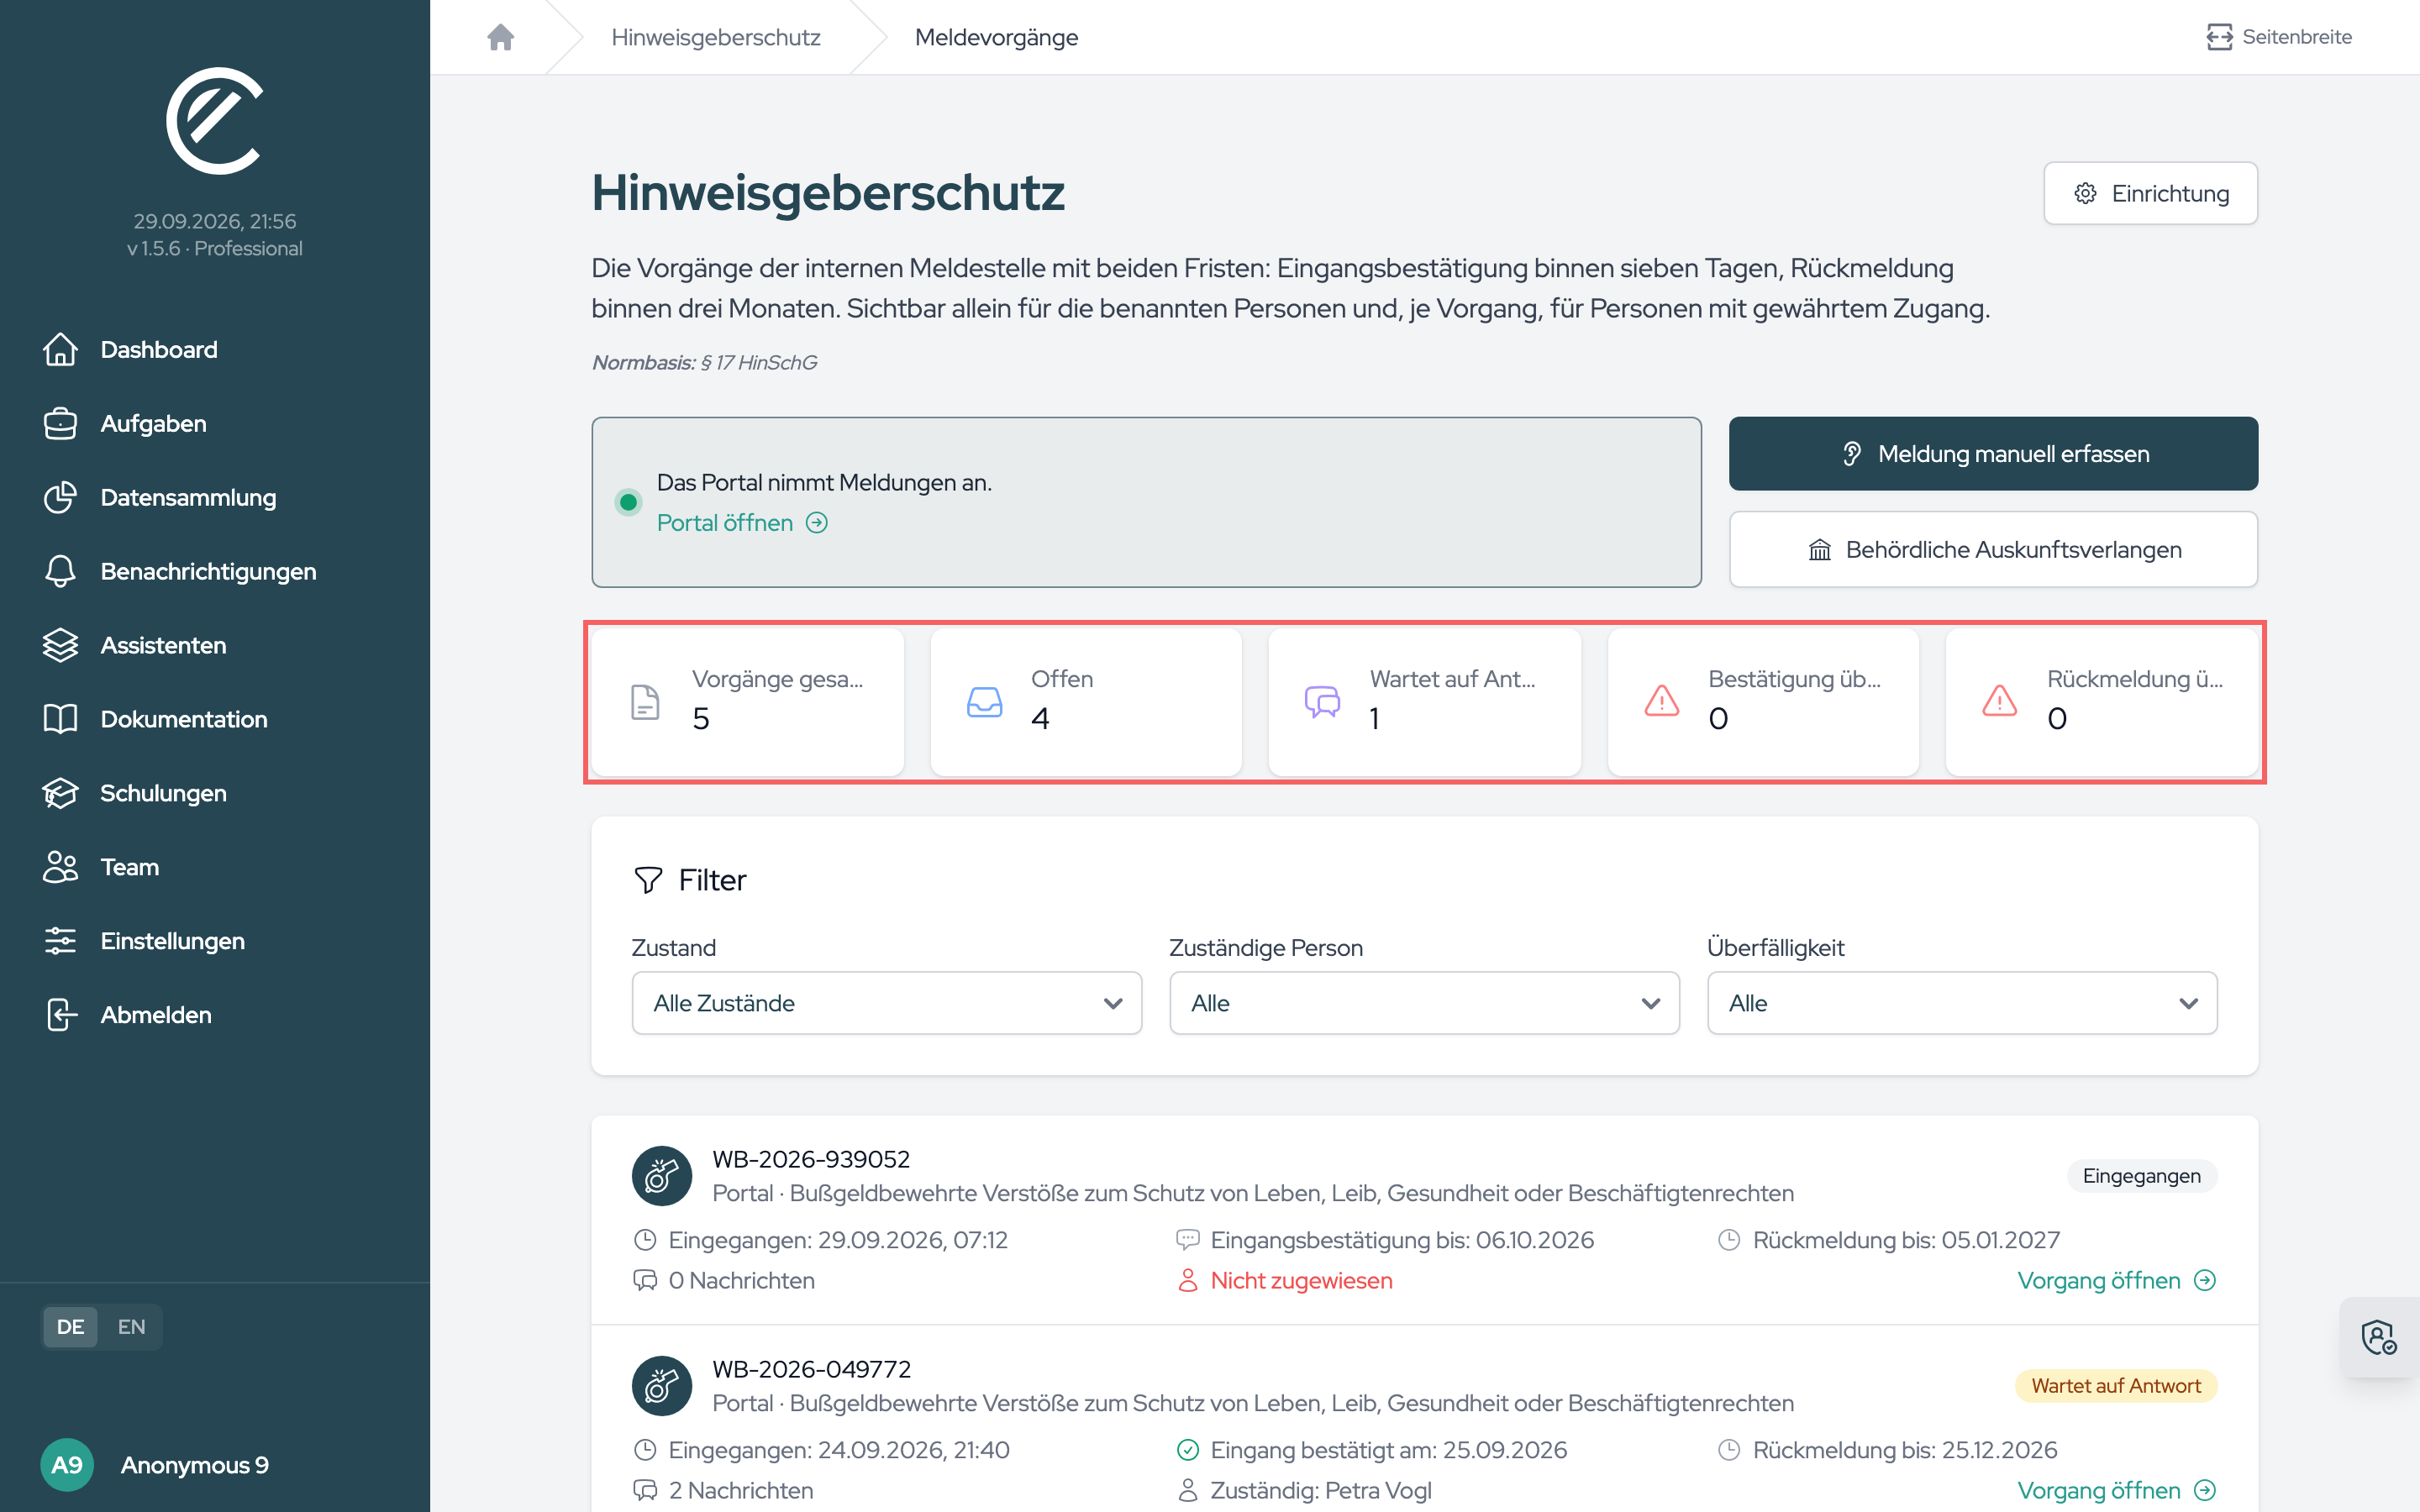Image resolution: width=2420 pixels, height=1512 pixels.
Task: Click the Team people icon
Action: [x=60, y=867]
